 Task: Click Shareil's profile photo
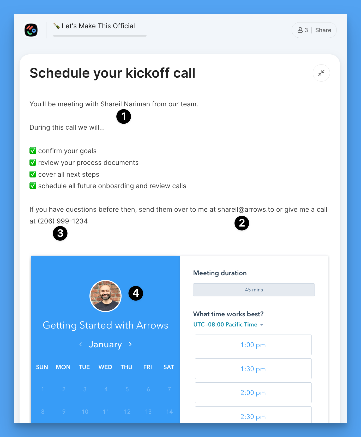pyautogui.click(x=105, y=296)
